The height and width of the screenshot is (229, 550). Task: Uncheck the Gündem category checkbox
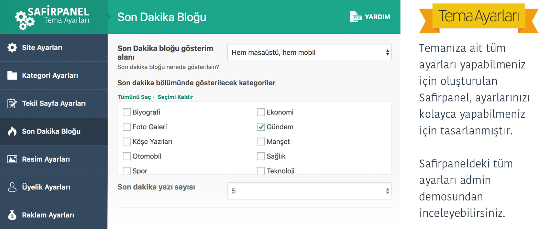pos(261,127)
